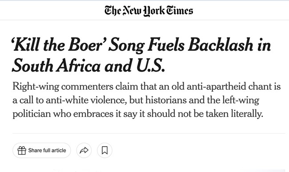Open The New York Times logo homepage
289x172 pixels.
149,11
